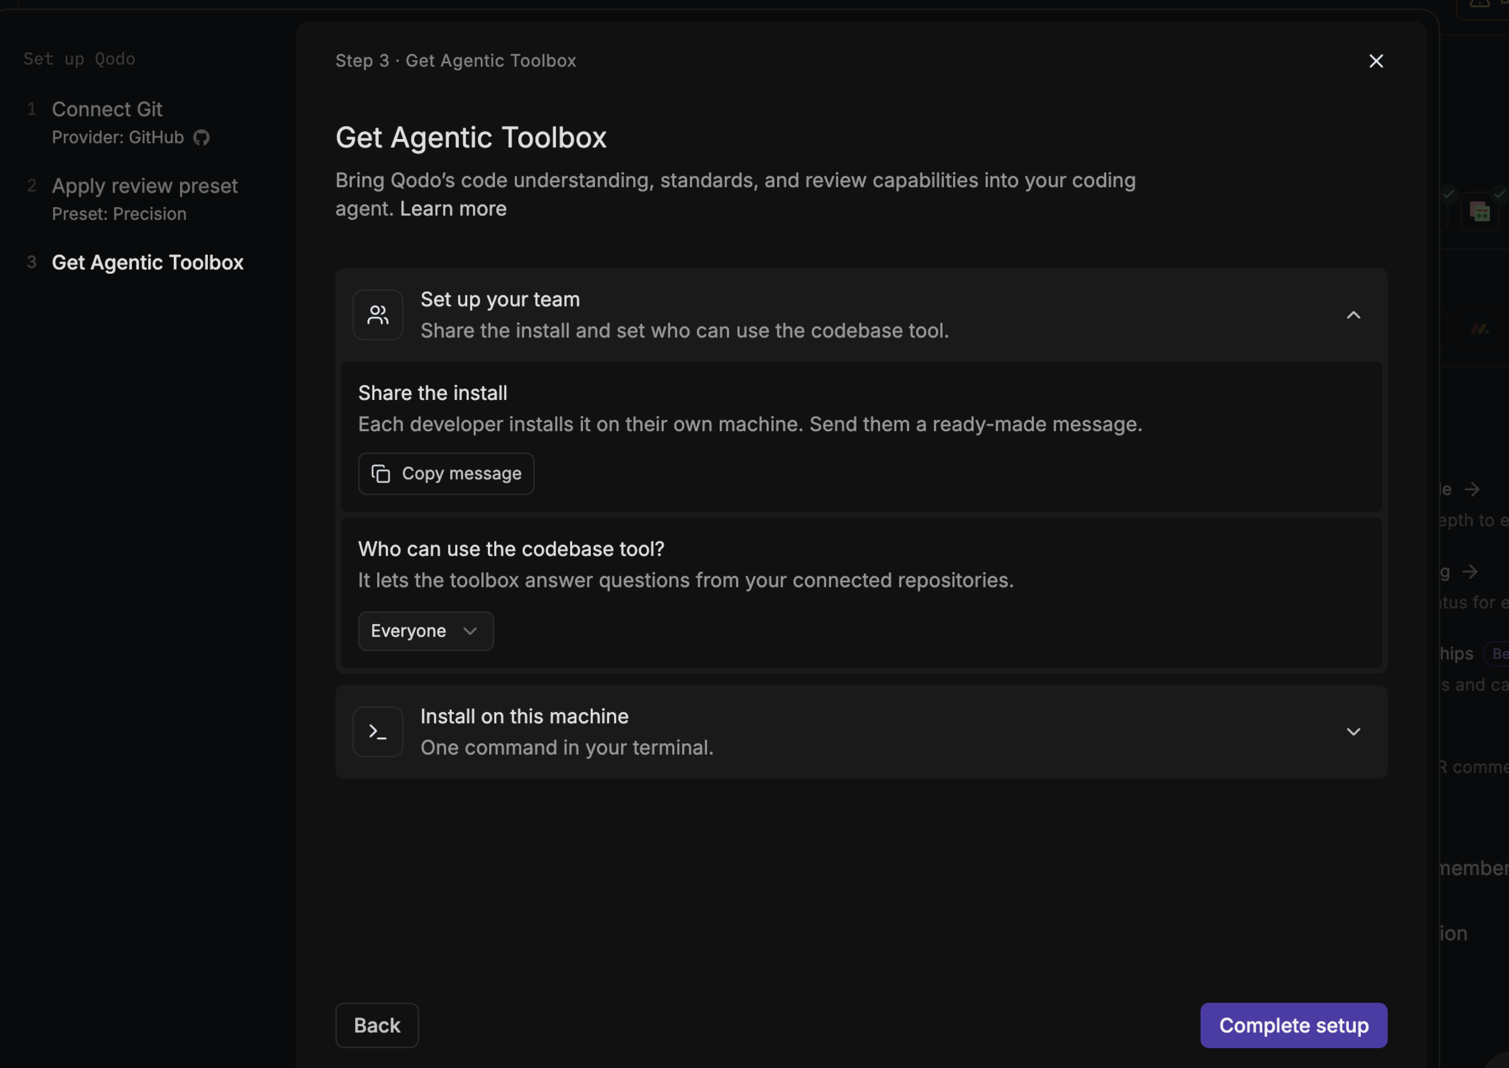Screen dimensions: 1509x1068
Task: Click the Provider: GitHub label
Action: pos(118,138)
